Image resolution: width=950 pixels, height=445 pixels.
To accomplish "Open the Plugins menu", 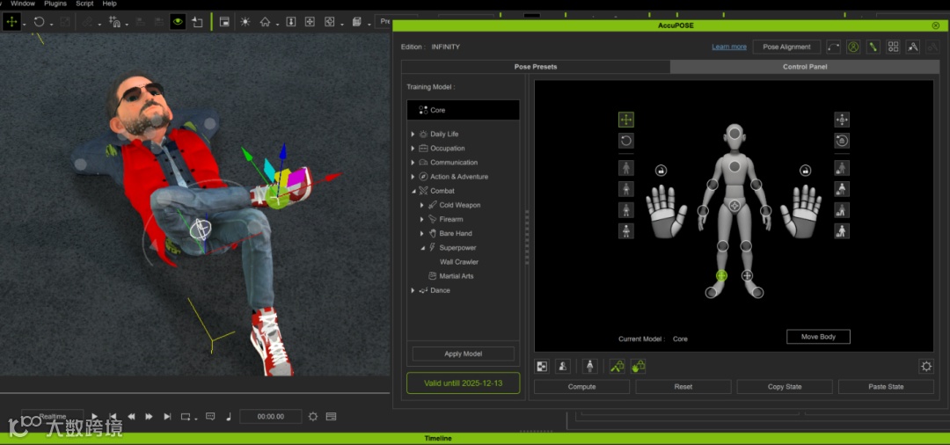I will click(55, 4).
